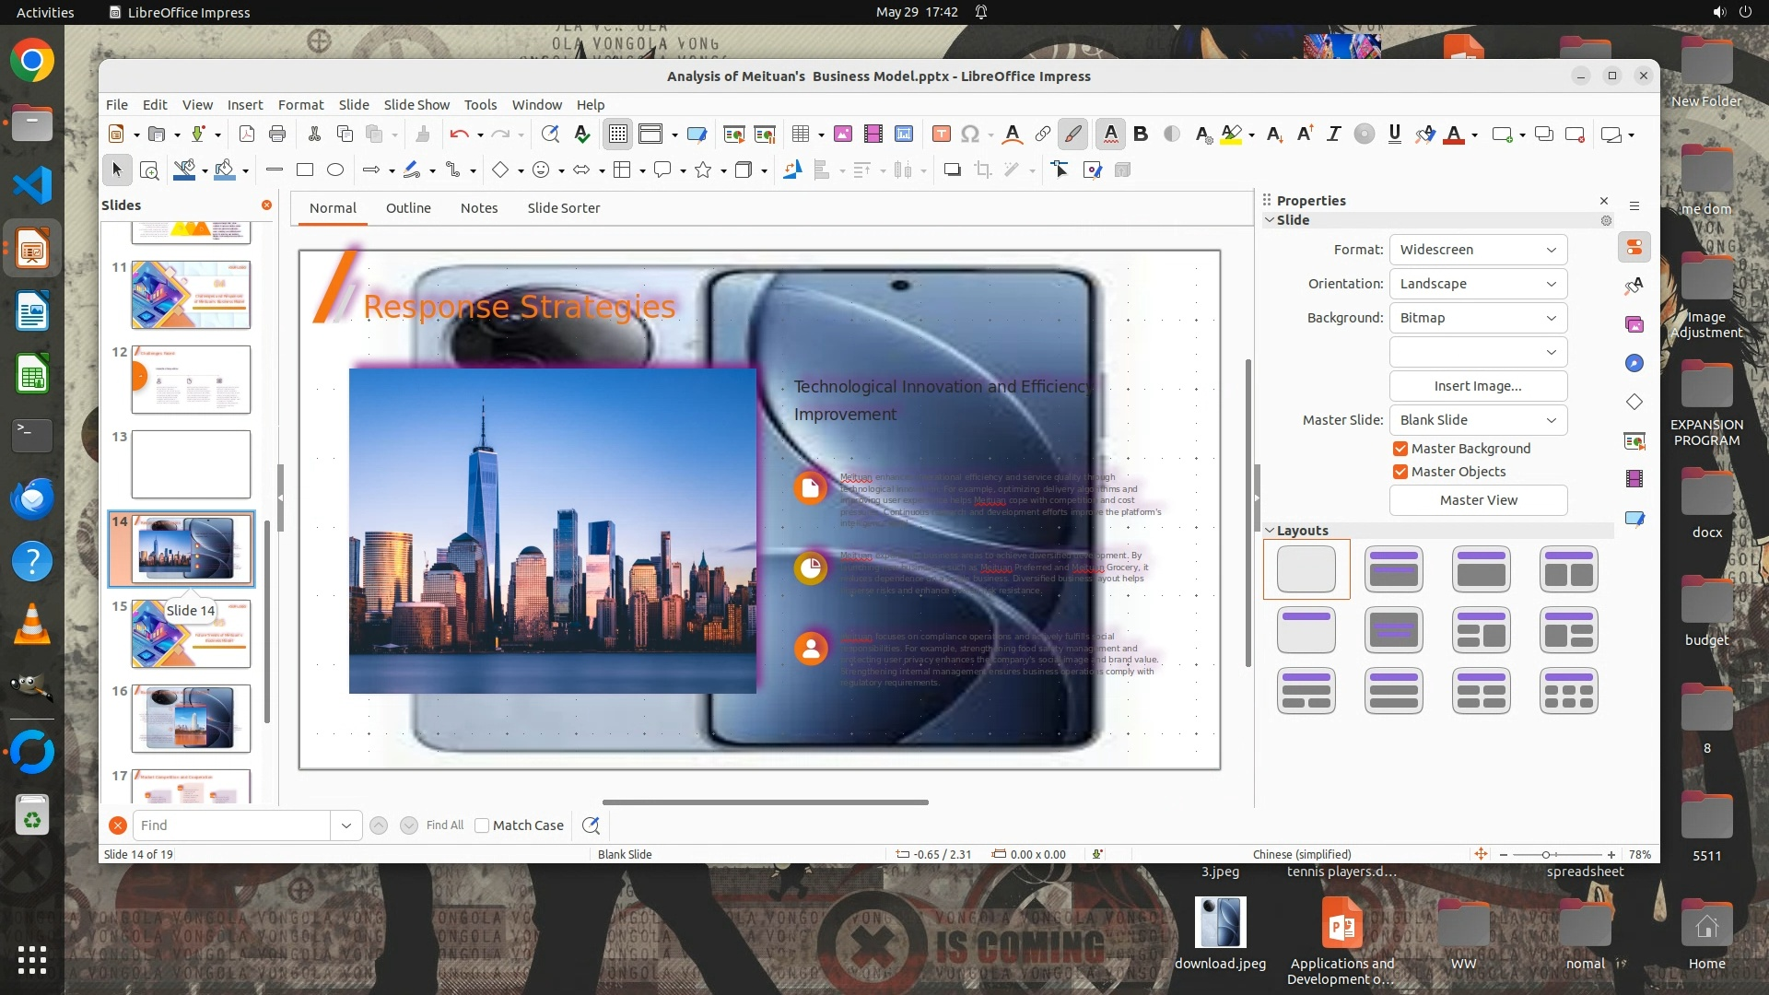Open the sidebar Gallery panel icon

point(1634,324)
